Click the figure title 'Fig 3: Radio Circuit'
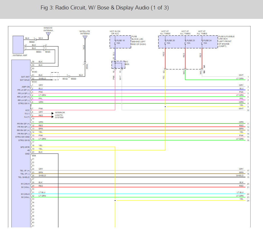 [x=104, y=8]
